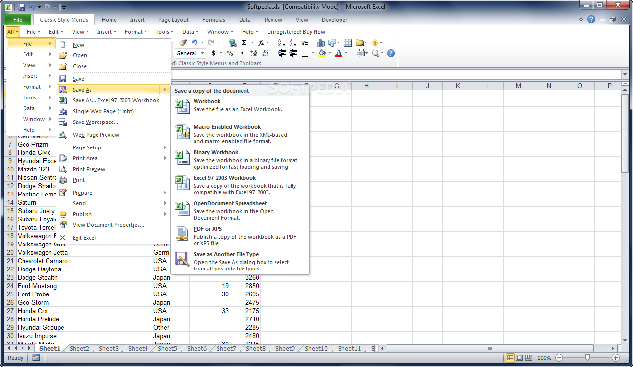Apply dollar currency format
The width and height of the screenshot is (633, 367).
[213, 53]
